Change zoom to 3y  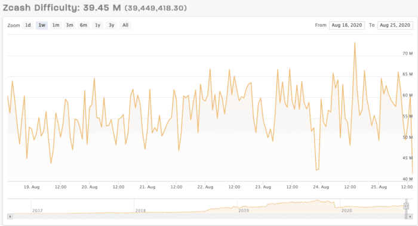[112, 25]
